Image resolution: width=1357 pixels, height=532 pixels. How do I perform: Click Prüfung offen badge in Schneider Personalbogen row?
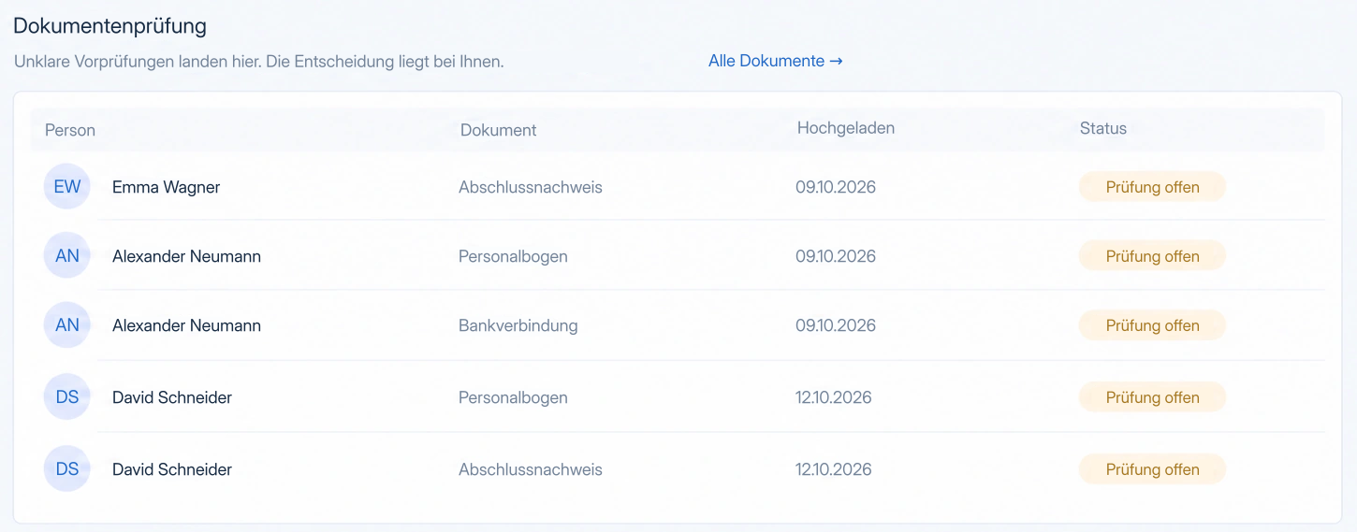tap(1152, 397)
